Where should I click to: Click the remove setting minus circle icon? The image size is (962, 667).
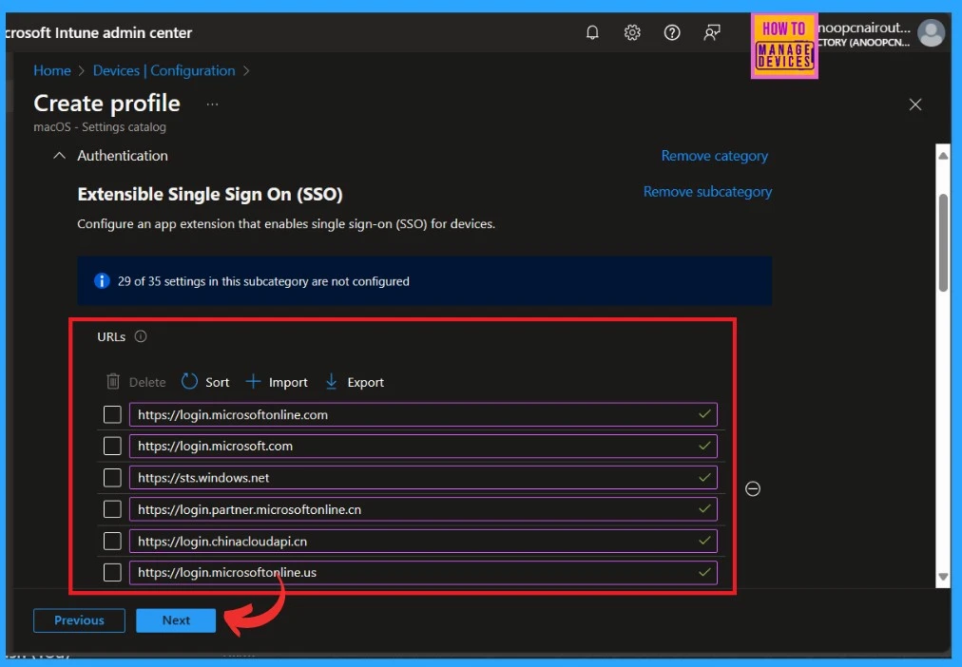753,488
